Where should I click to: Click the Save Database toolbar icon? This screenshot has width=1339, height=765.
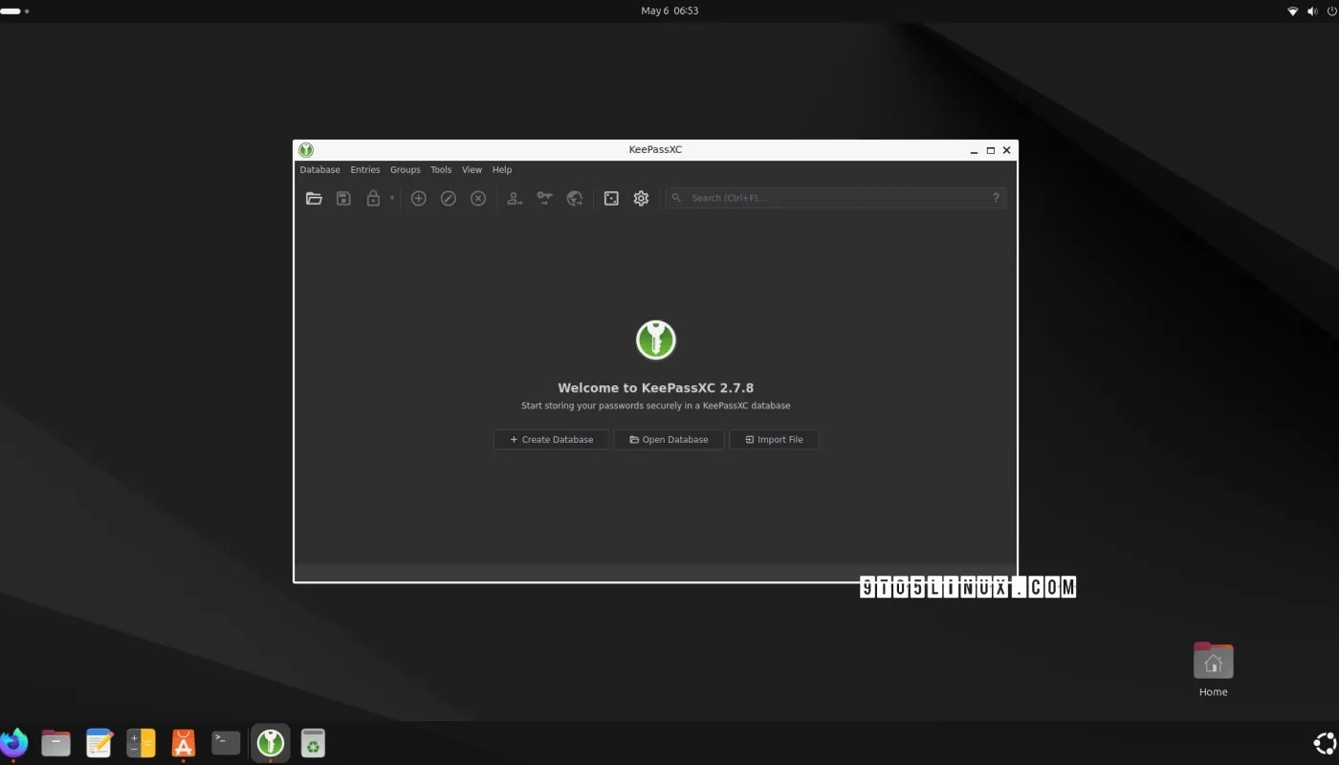(343, 198)
